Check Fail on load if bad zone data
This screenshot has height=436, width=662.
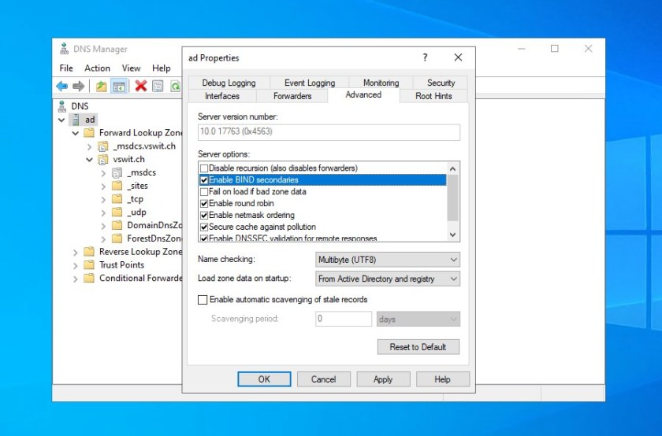pyautogui.click(x=204, y=191)
